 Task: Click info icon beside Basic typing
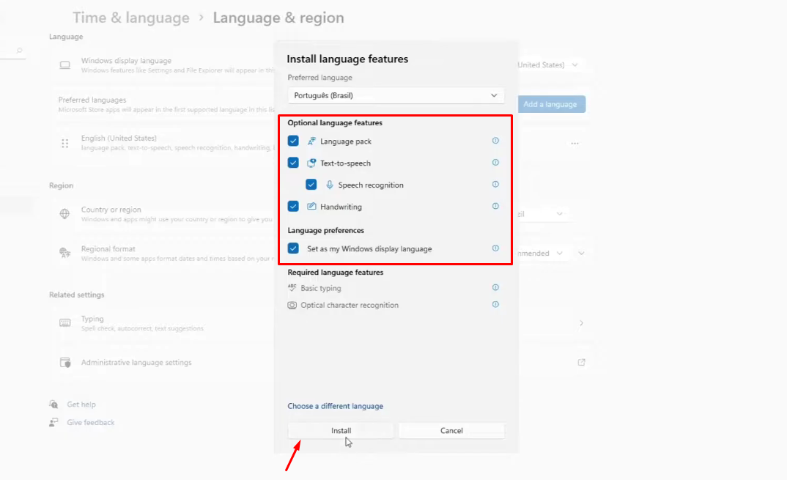coord(495,288)
